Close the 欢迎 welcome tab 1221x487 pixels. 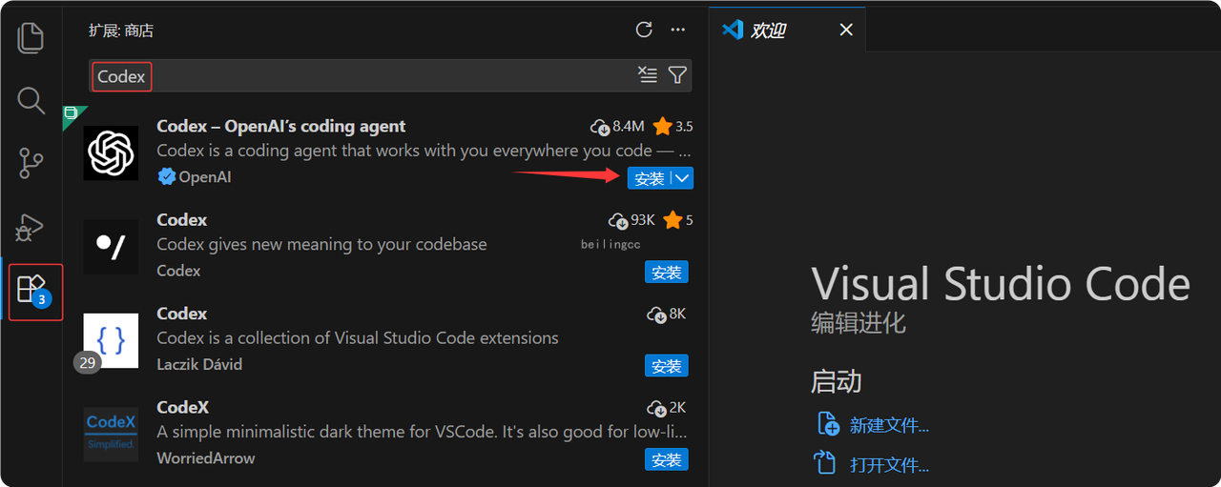[x=846, y=30]
